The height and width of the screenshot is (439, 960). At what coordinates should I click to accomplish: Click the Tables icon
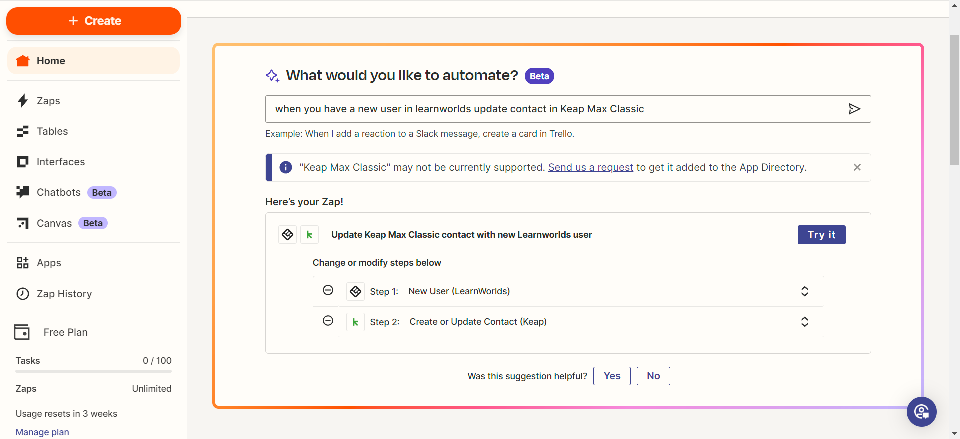click(23, 131)
